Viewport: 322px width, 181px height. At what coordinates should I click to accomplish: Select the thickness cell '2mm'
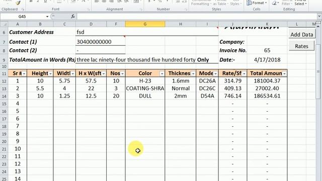tap(181, 96)
